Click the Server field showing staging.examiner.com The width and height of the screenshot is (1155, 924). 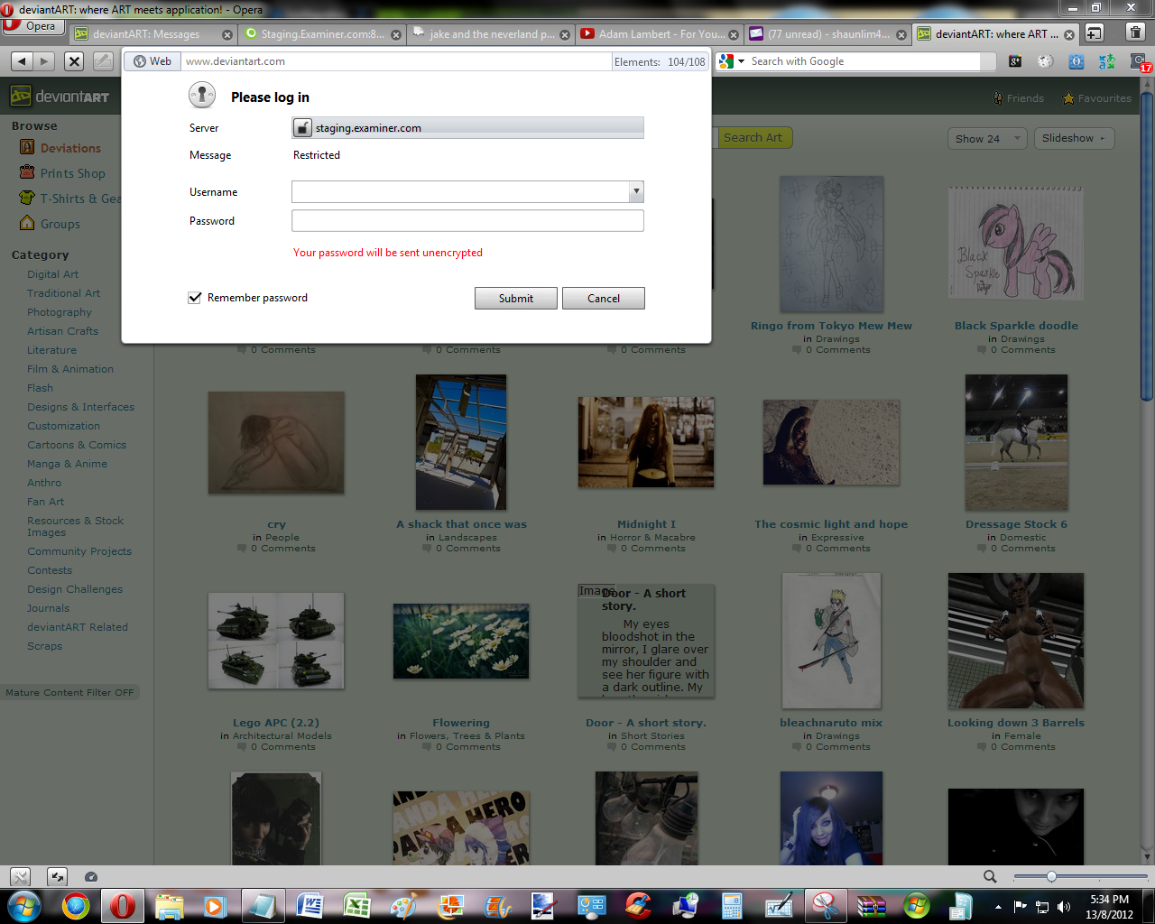coord(467,128)
